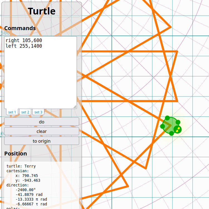
Task: Switch to the set 1 tab
Action: (12, 112)
